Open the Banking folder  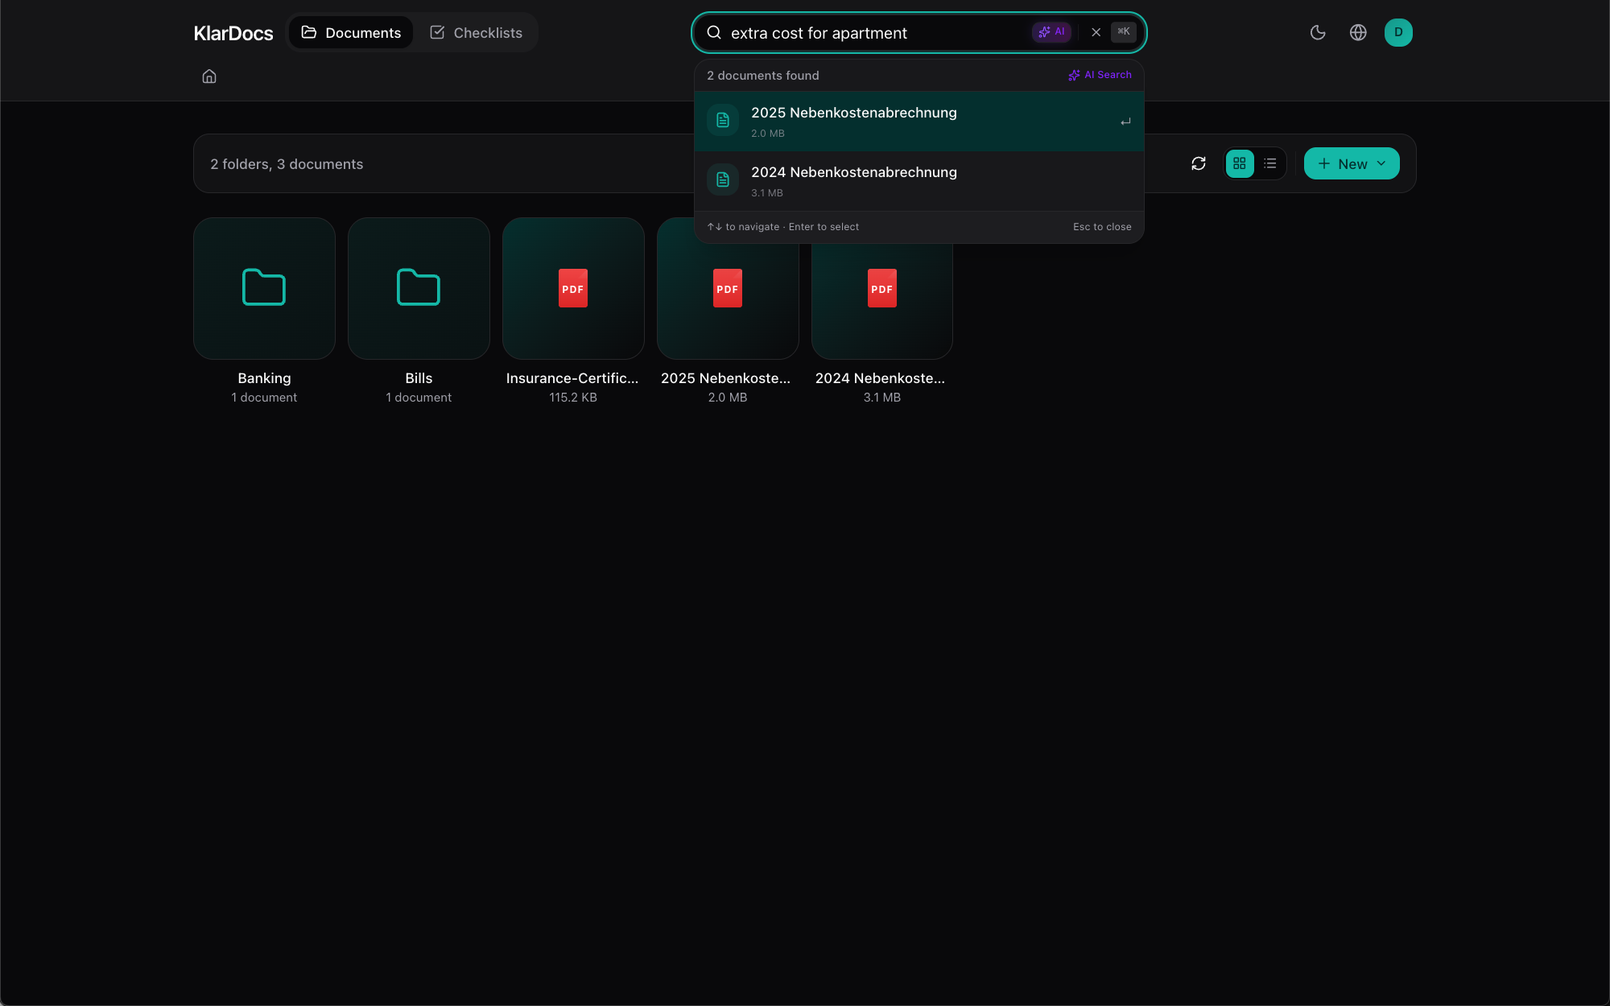[x=264, y=289]
